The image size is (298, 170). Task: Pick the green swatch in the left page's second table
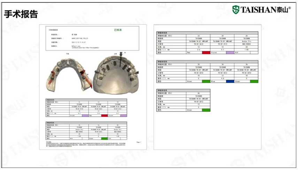click(x=104, y=139)
